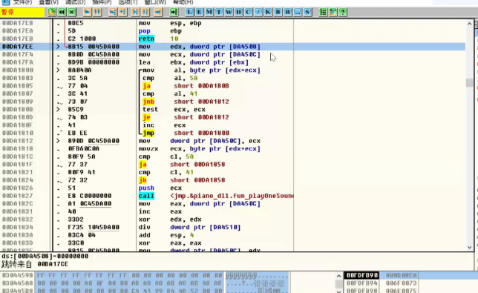Show Threads with the T button
The width and height of the screenshot is (478, 293).
[x=218, y=12]
